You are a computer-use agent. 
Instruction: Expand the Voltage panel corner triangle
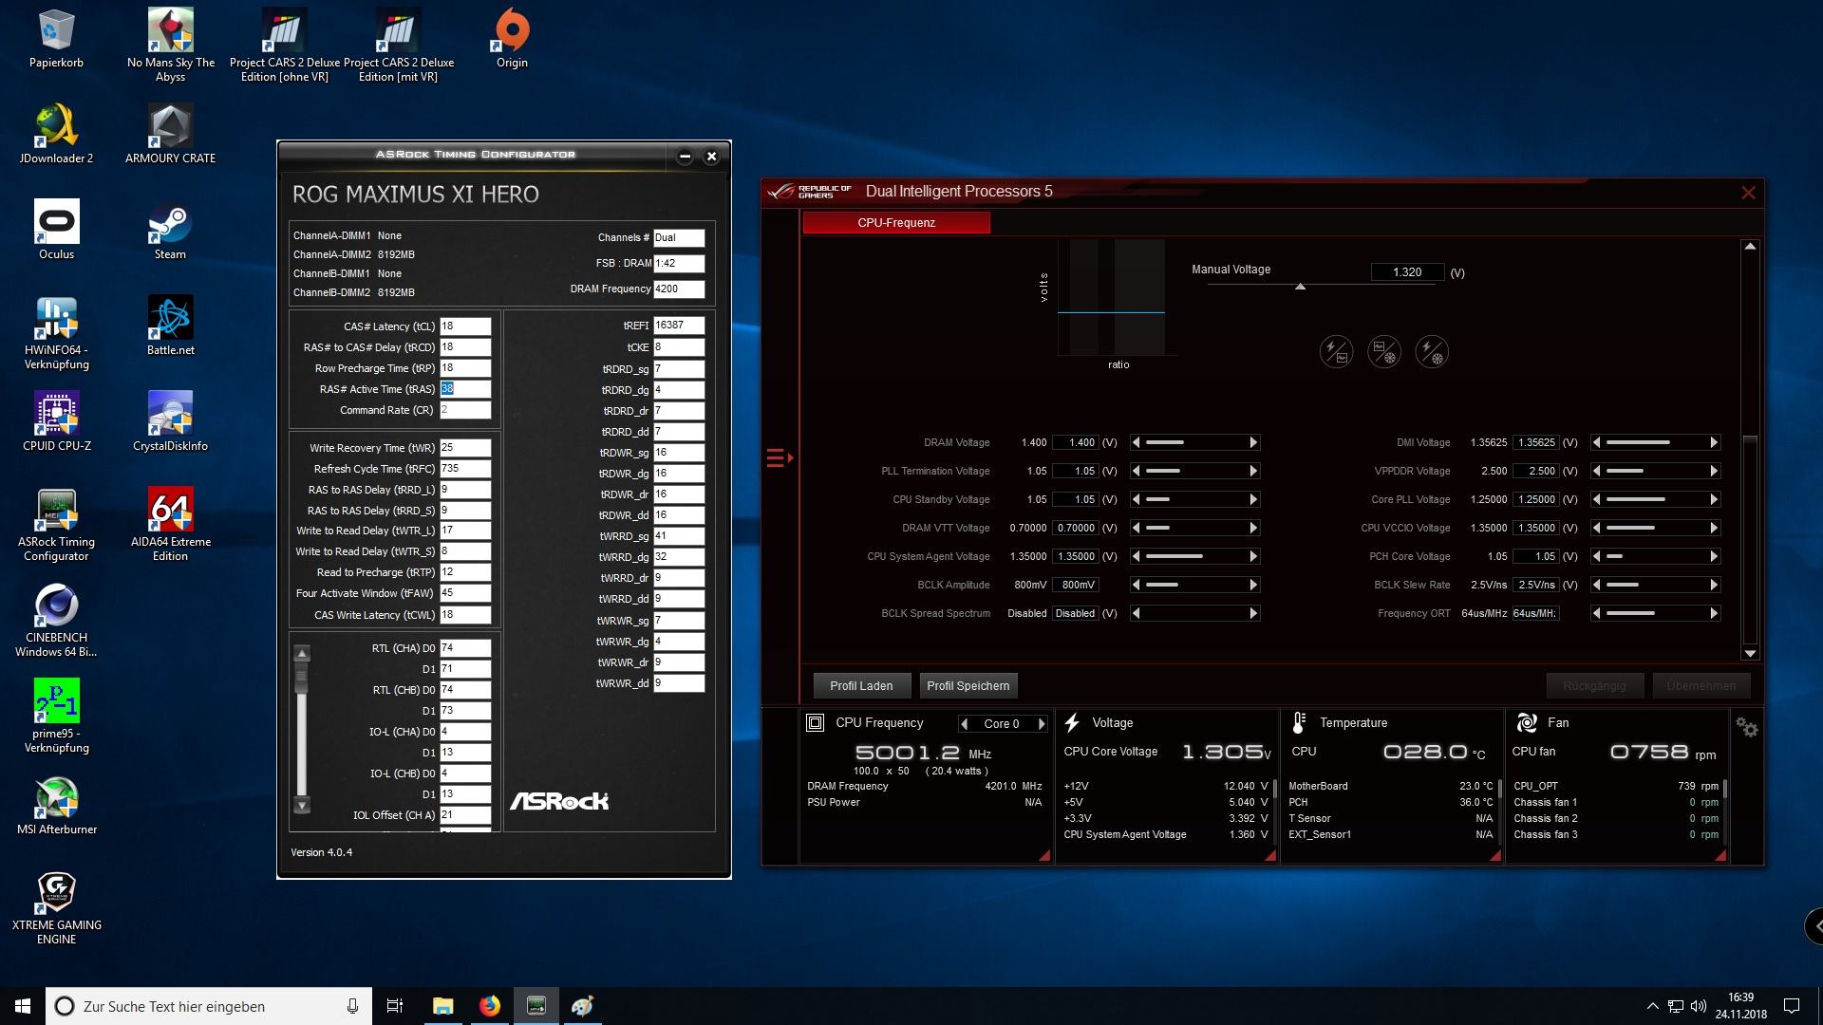[1270, 855]
